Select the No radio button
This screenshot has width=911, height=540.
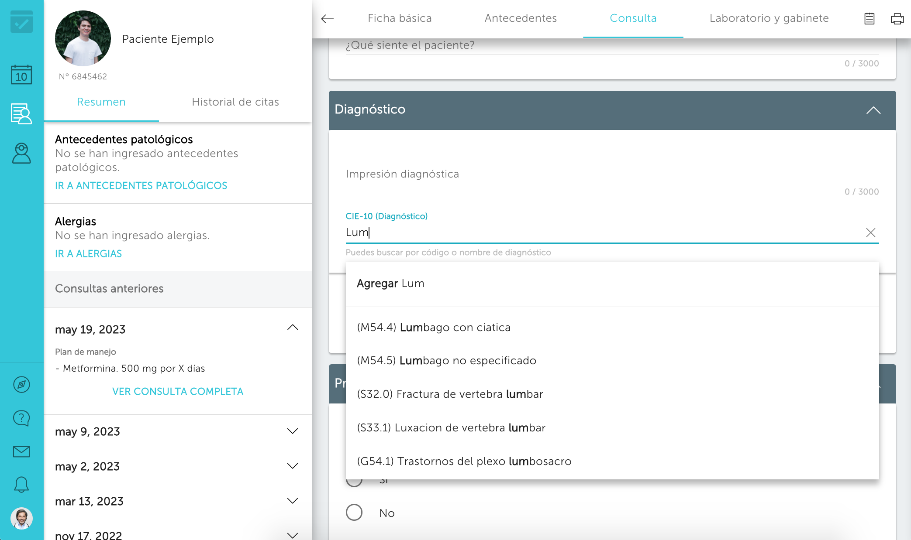(354, 513)
